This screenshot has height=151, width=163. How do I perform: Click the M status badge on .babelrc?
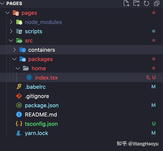click(x=153, y=87)
